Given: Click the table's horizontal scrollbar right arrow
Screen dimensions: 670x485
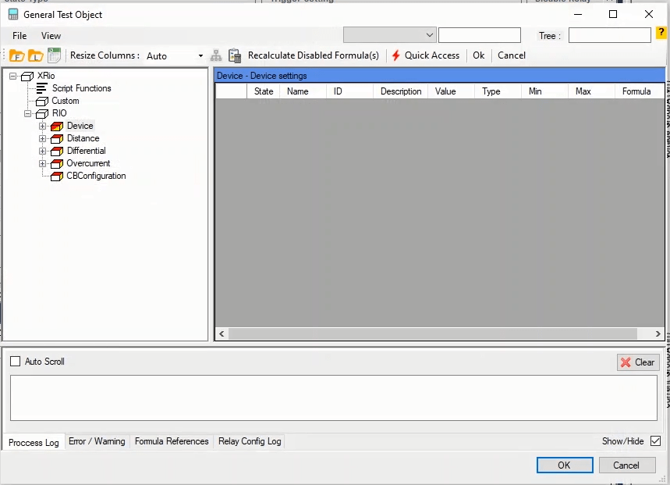Looking at the screenshot, I should click(659, 333).
